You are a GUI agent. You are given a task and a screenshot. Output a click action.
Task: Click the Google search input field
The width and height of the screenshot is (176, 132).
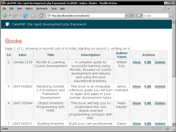(x=156, y=16)
